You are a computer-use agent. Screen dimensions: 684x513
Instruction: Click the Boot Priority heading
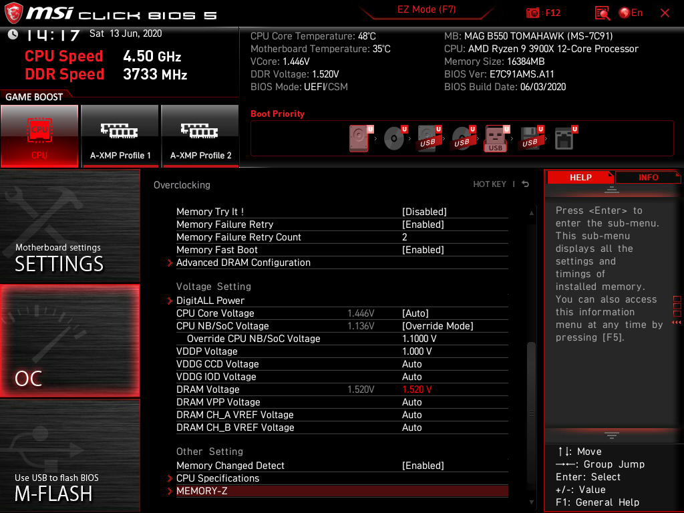[x=277, y=114]
